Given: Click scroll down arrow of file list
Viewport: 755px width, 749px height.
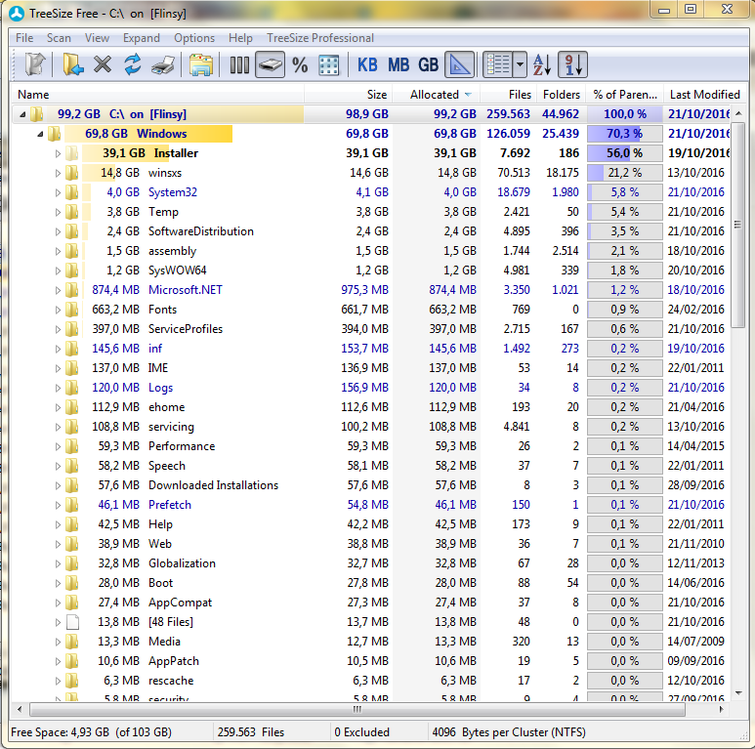Looking at the screenshot, I should [x=738, y=693].
